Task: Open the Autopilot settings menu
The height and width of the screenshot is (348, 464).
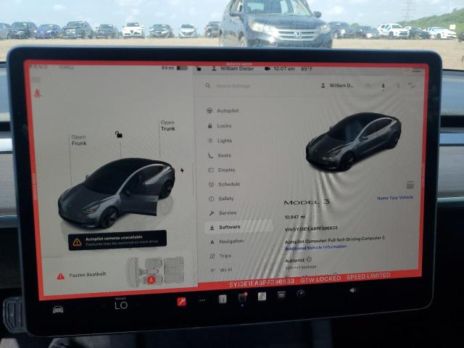Action: pos(223,111)
